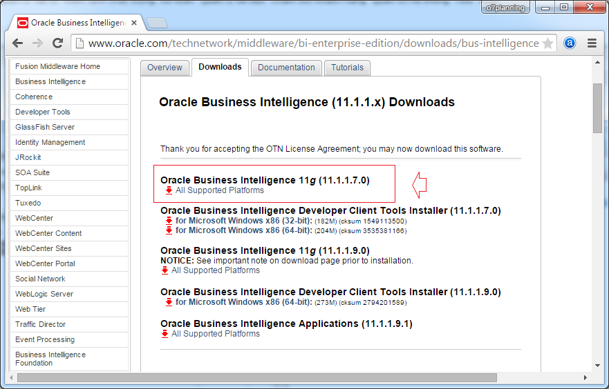Click the browser back arrow
Image resolution: width=609 pixels, height=389 pixels.
(17, 43)
